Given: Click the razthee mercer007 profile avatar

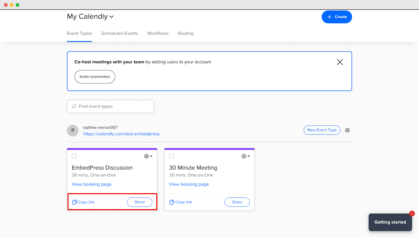Looking at the screenshot, I should [x=73, y=131].
